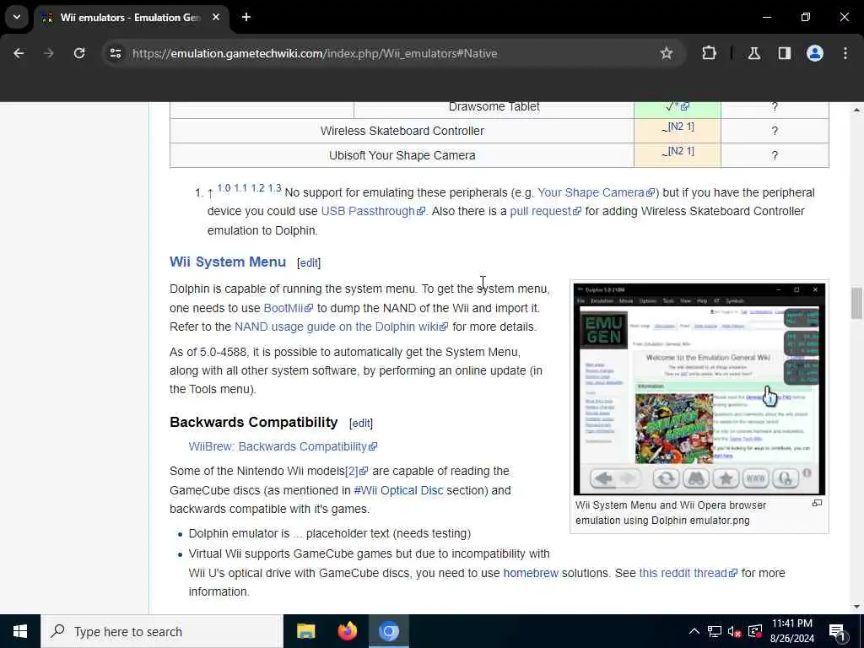The width and height of the screenshot is (864, 648).
Task: Follow the USB Passthrough link
Action: coord(372,212)
